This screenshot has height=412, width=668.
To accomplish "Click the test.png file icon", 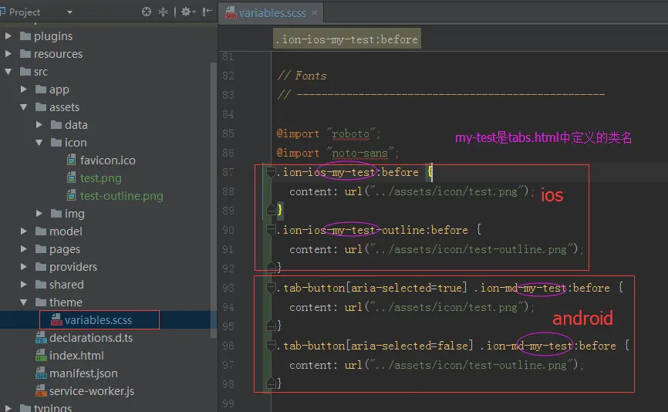I will point(72,178).
